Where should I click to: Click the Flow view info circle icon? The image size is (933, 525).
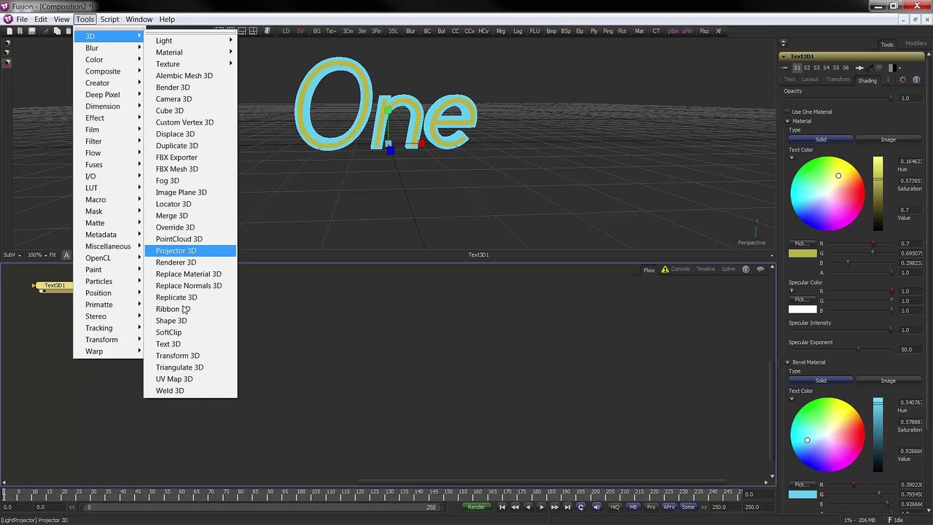[x=746, y=270]
